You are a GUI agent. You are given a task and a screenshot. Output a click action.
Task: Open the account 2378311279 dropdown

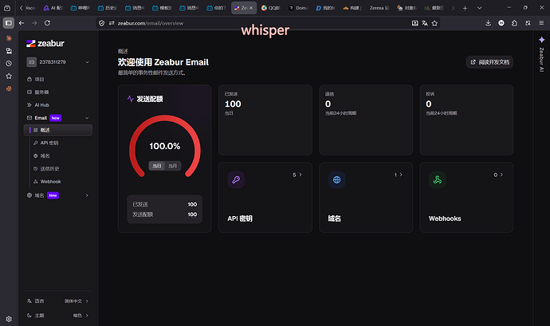(58, 62)
